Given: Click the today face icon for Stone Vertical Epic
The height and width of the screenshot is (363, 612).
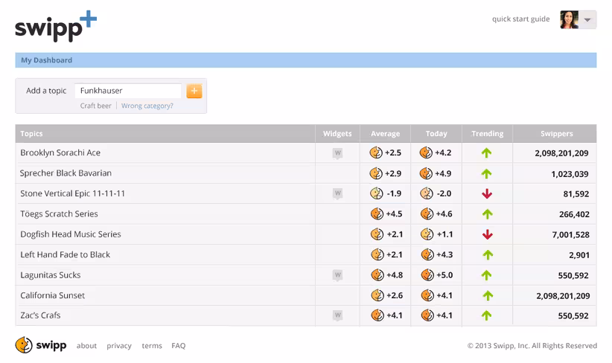Looking at the screenshot, I should click(427, 193).
